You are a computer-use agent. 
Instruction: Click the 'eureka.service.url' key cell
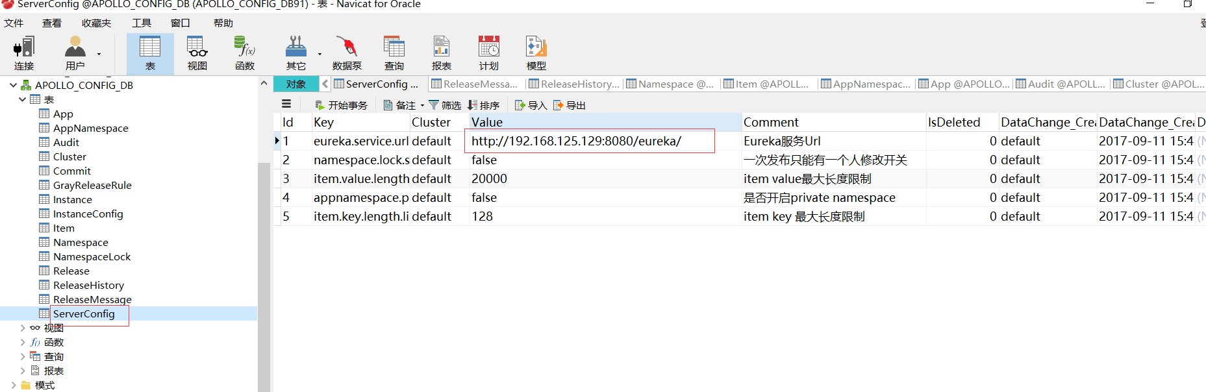[361, 141]
